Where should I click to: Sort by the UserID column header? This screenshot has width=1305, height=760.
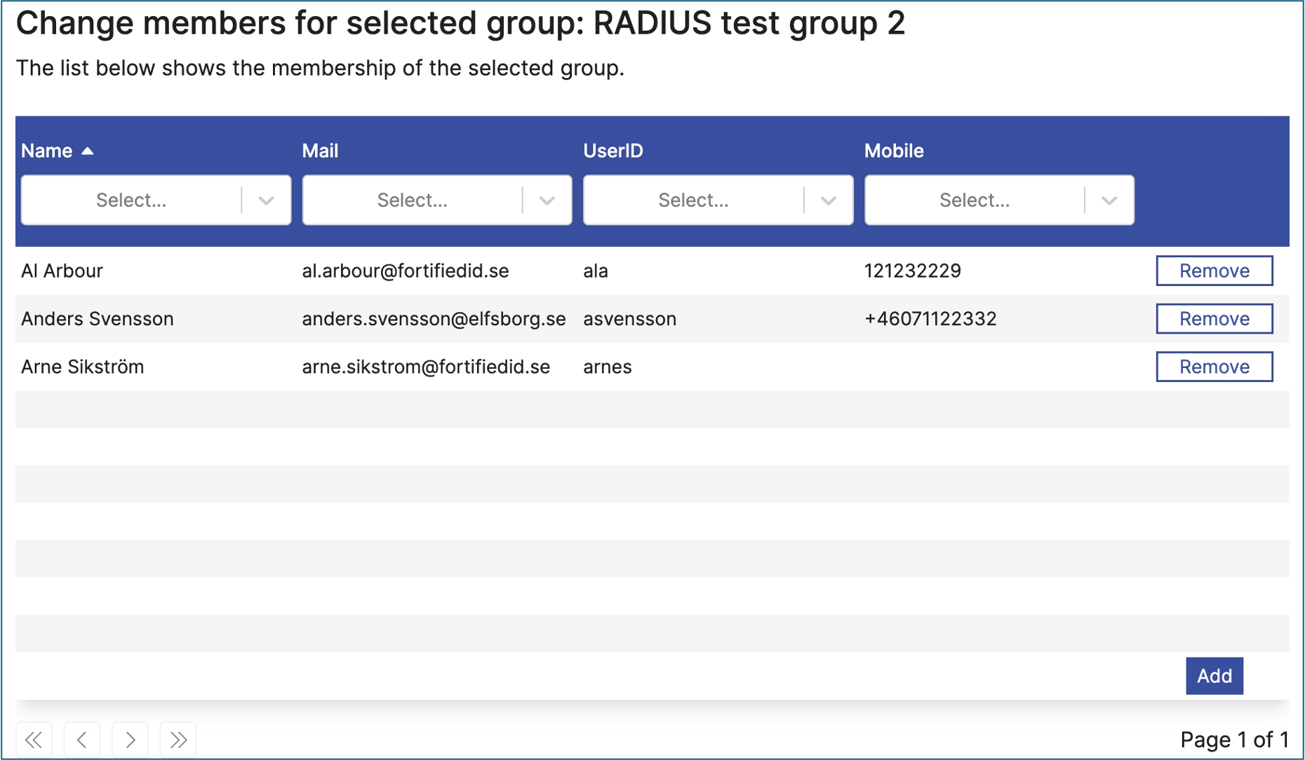coord(613,151)
